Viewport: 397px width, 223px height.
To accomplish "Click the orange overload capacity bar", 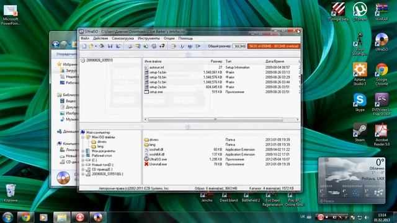I will coord(274,46).
